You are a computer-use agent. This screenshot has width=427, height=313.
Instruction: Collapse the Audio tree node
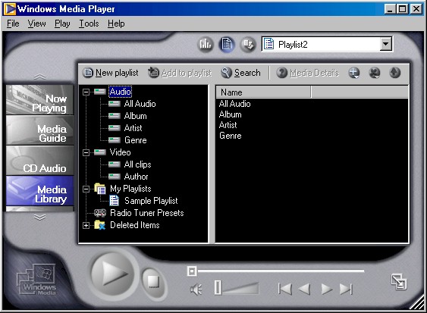point(86,92)
